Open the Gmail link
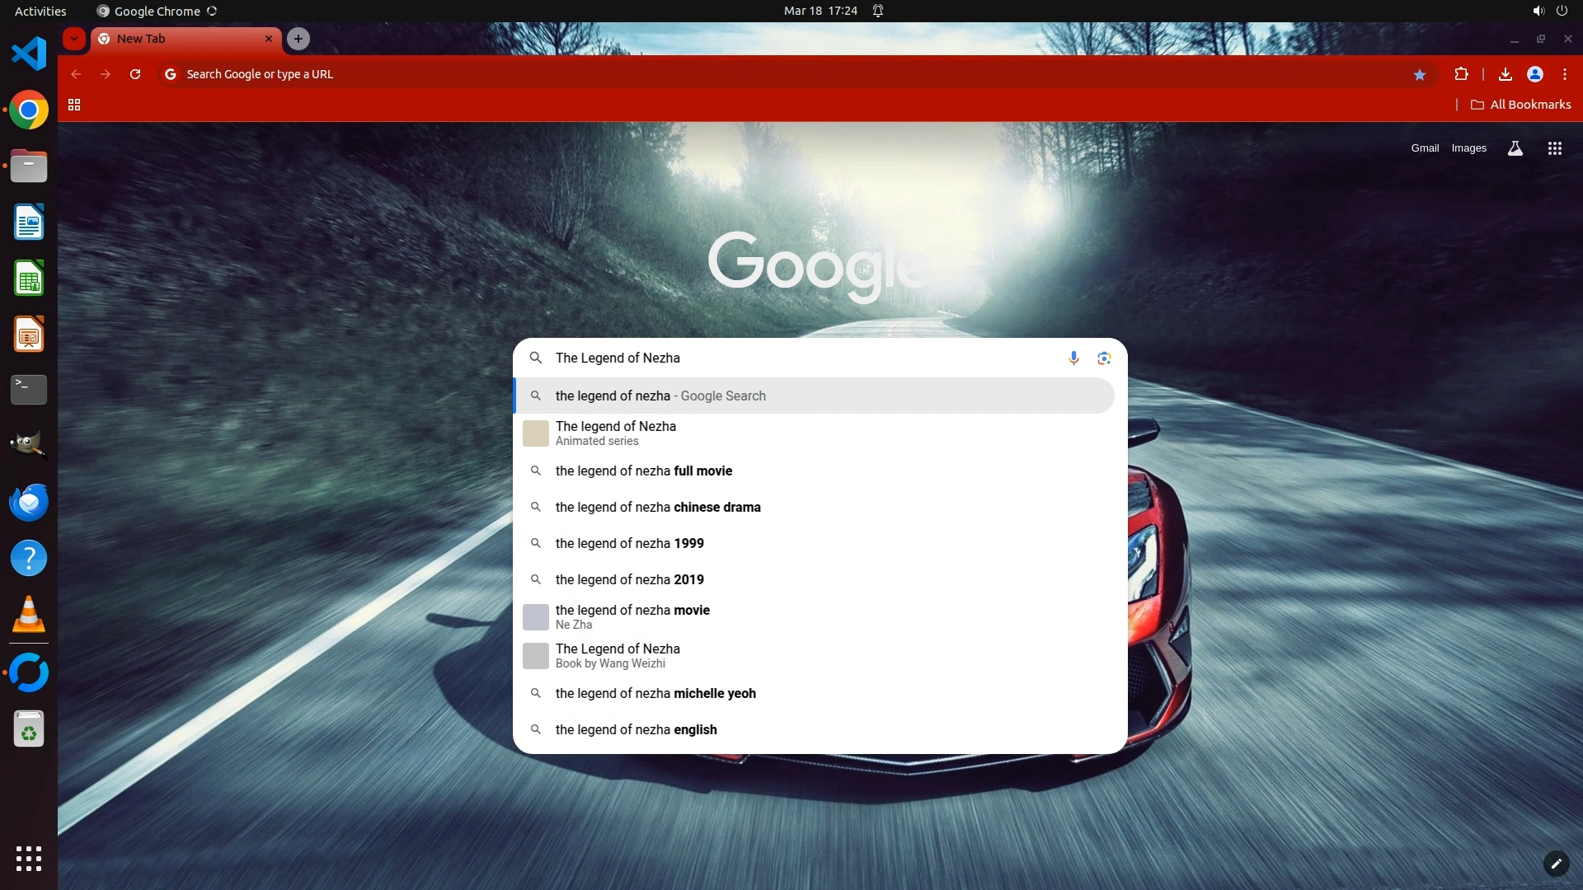This screenshot has height=890, width=1583. point(1425,148)
